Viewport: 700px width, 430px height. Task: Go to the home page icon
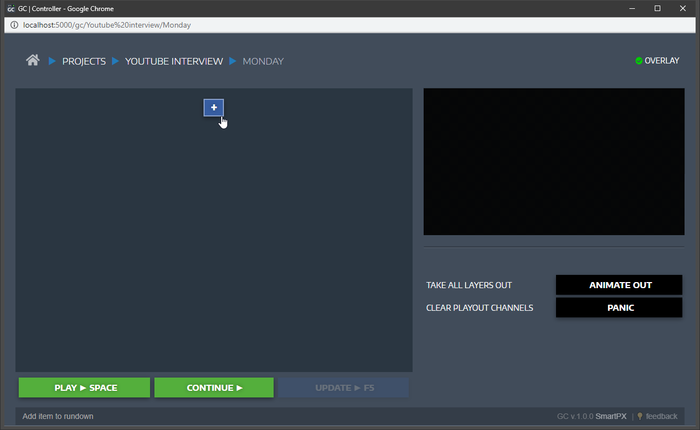[x=33, y=60]
